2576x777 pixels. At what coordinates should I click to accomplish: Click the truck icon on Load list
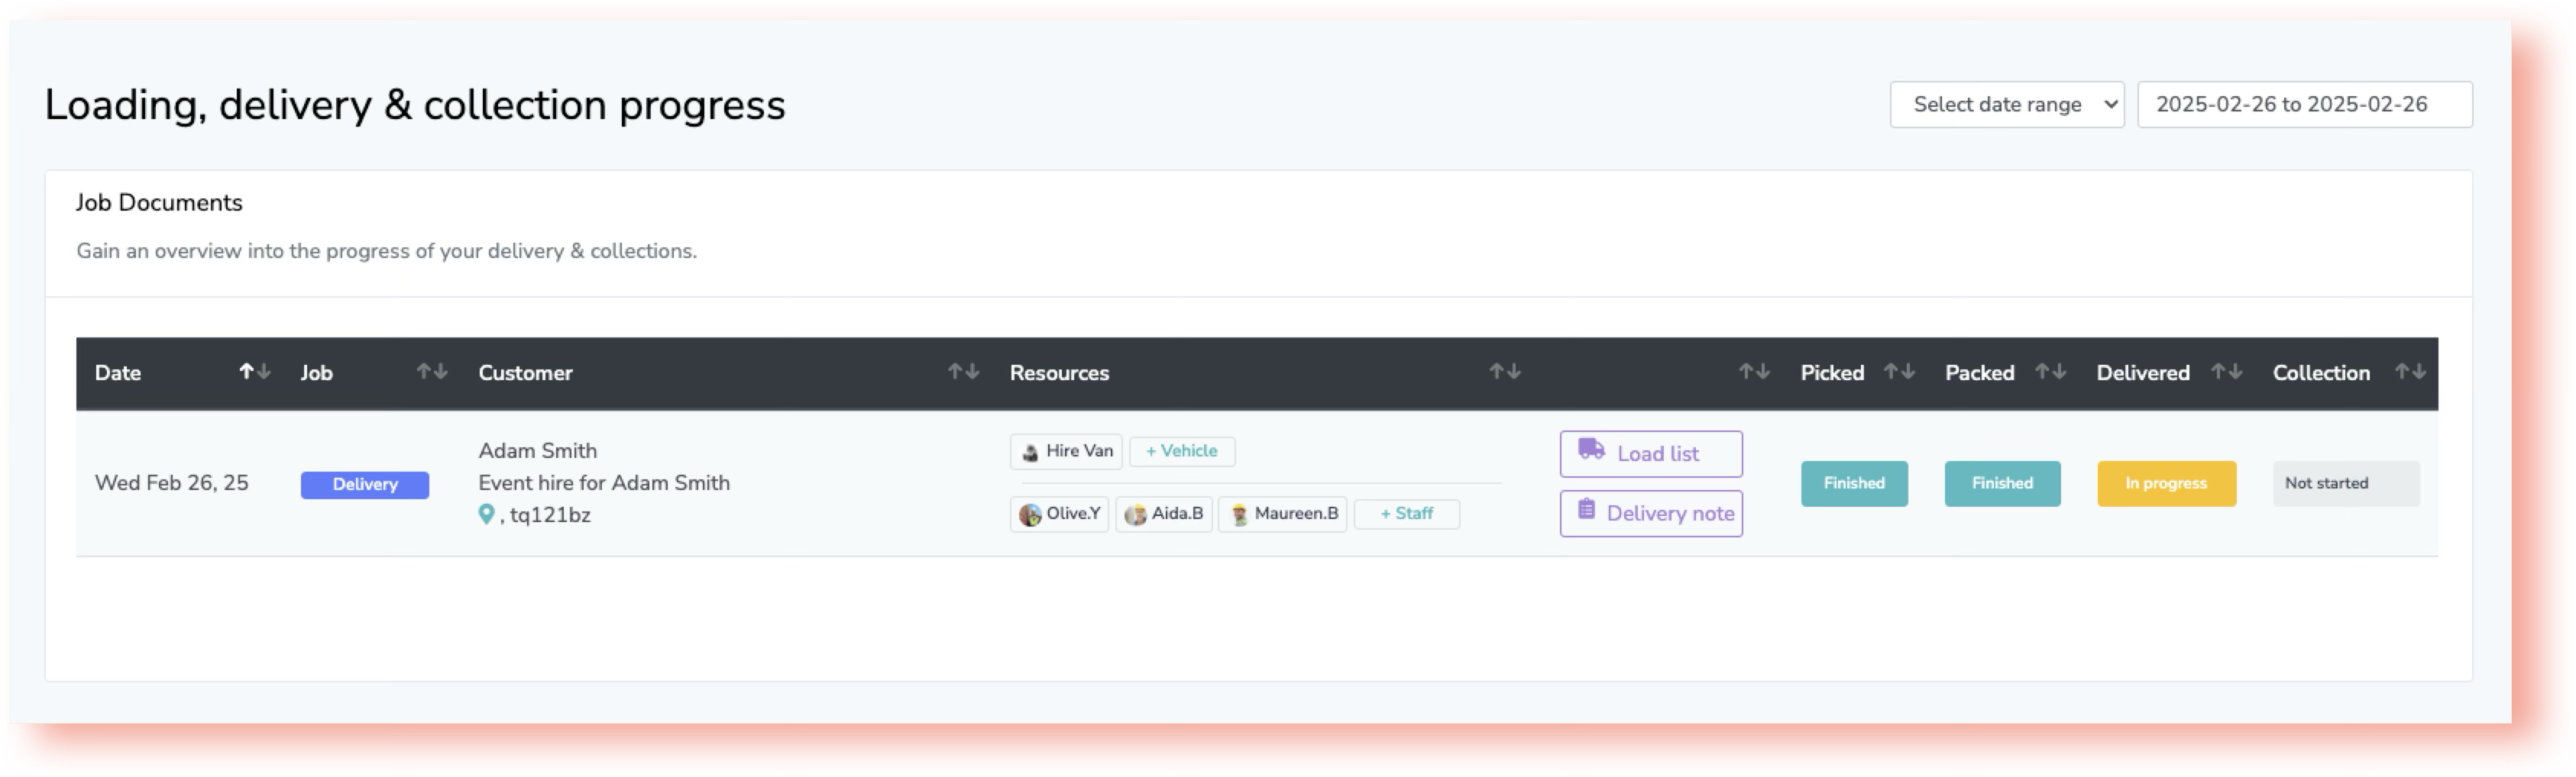[x=1591, y=450]
